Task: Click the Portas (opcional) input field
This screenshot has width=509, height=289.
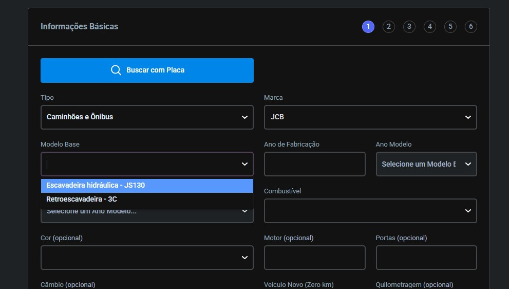Action: 426,258
